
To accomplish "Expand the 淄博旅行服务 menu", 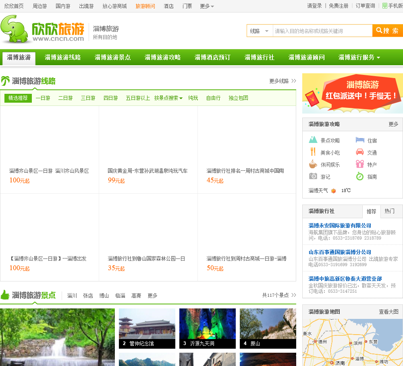I will point(359,58).
